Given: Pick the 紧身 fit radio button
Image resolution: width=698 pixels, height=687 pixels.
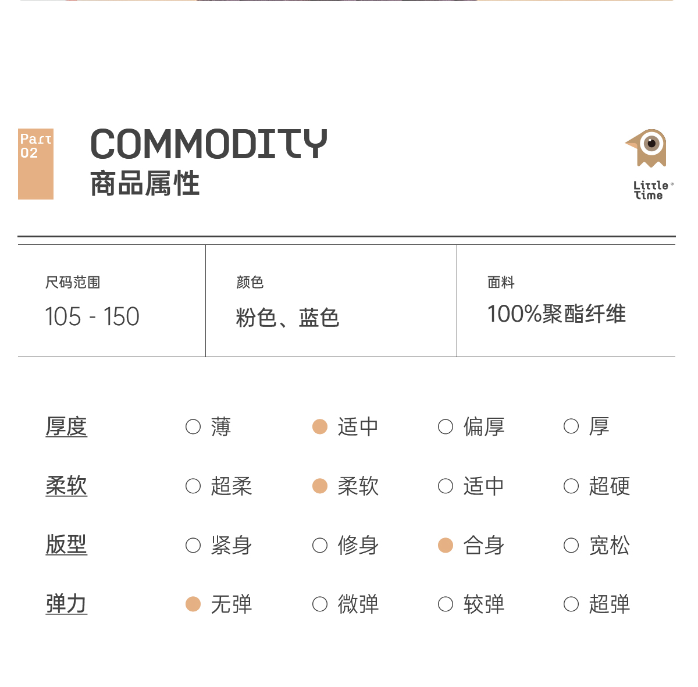Looking at the screenshot, I should 193,546.
